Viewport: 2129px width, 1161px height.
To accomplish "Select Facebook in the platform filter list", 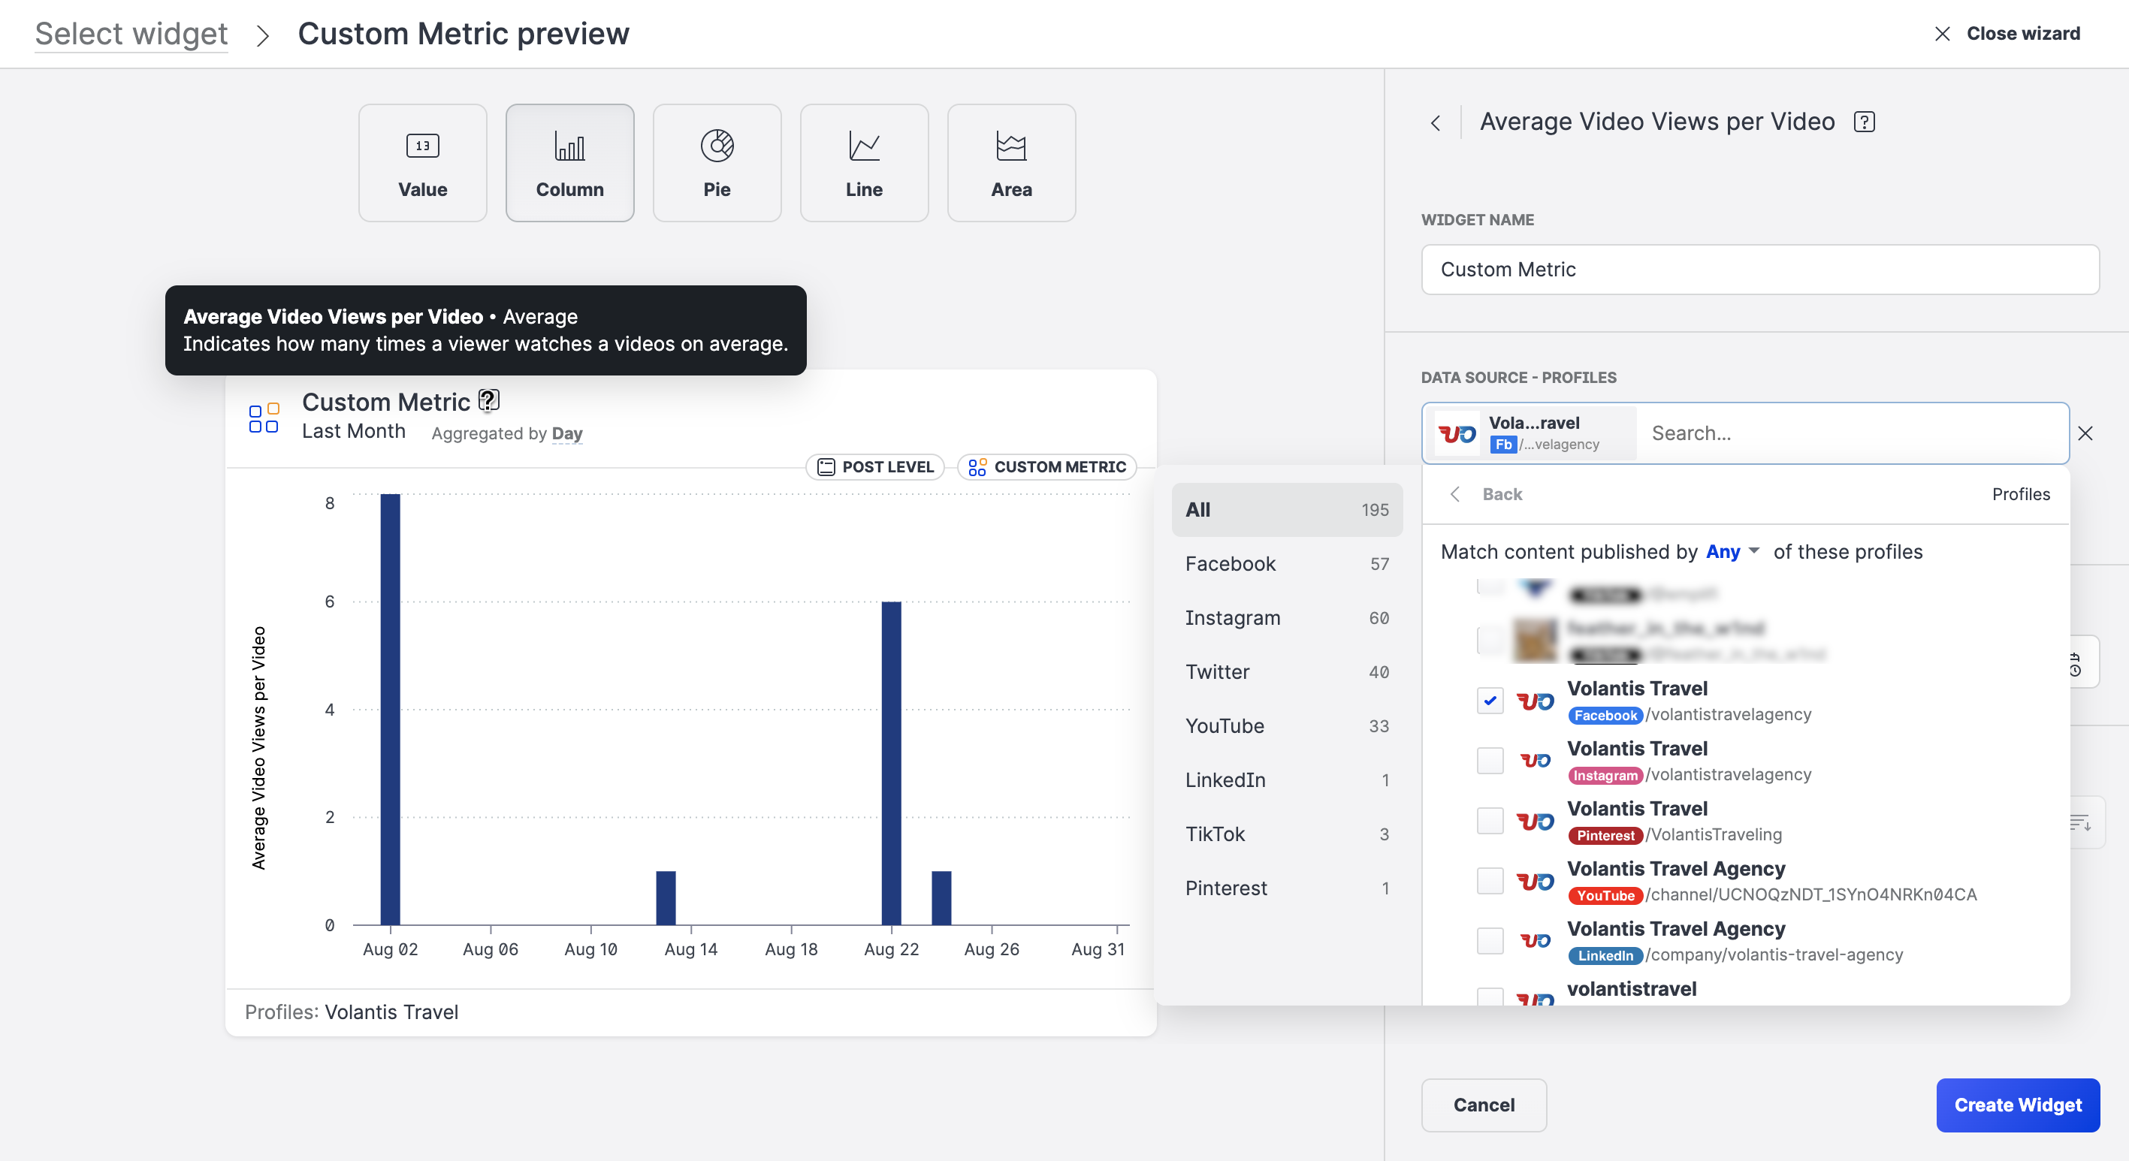I will pyautogui.click(x=1231, y=563).
